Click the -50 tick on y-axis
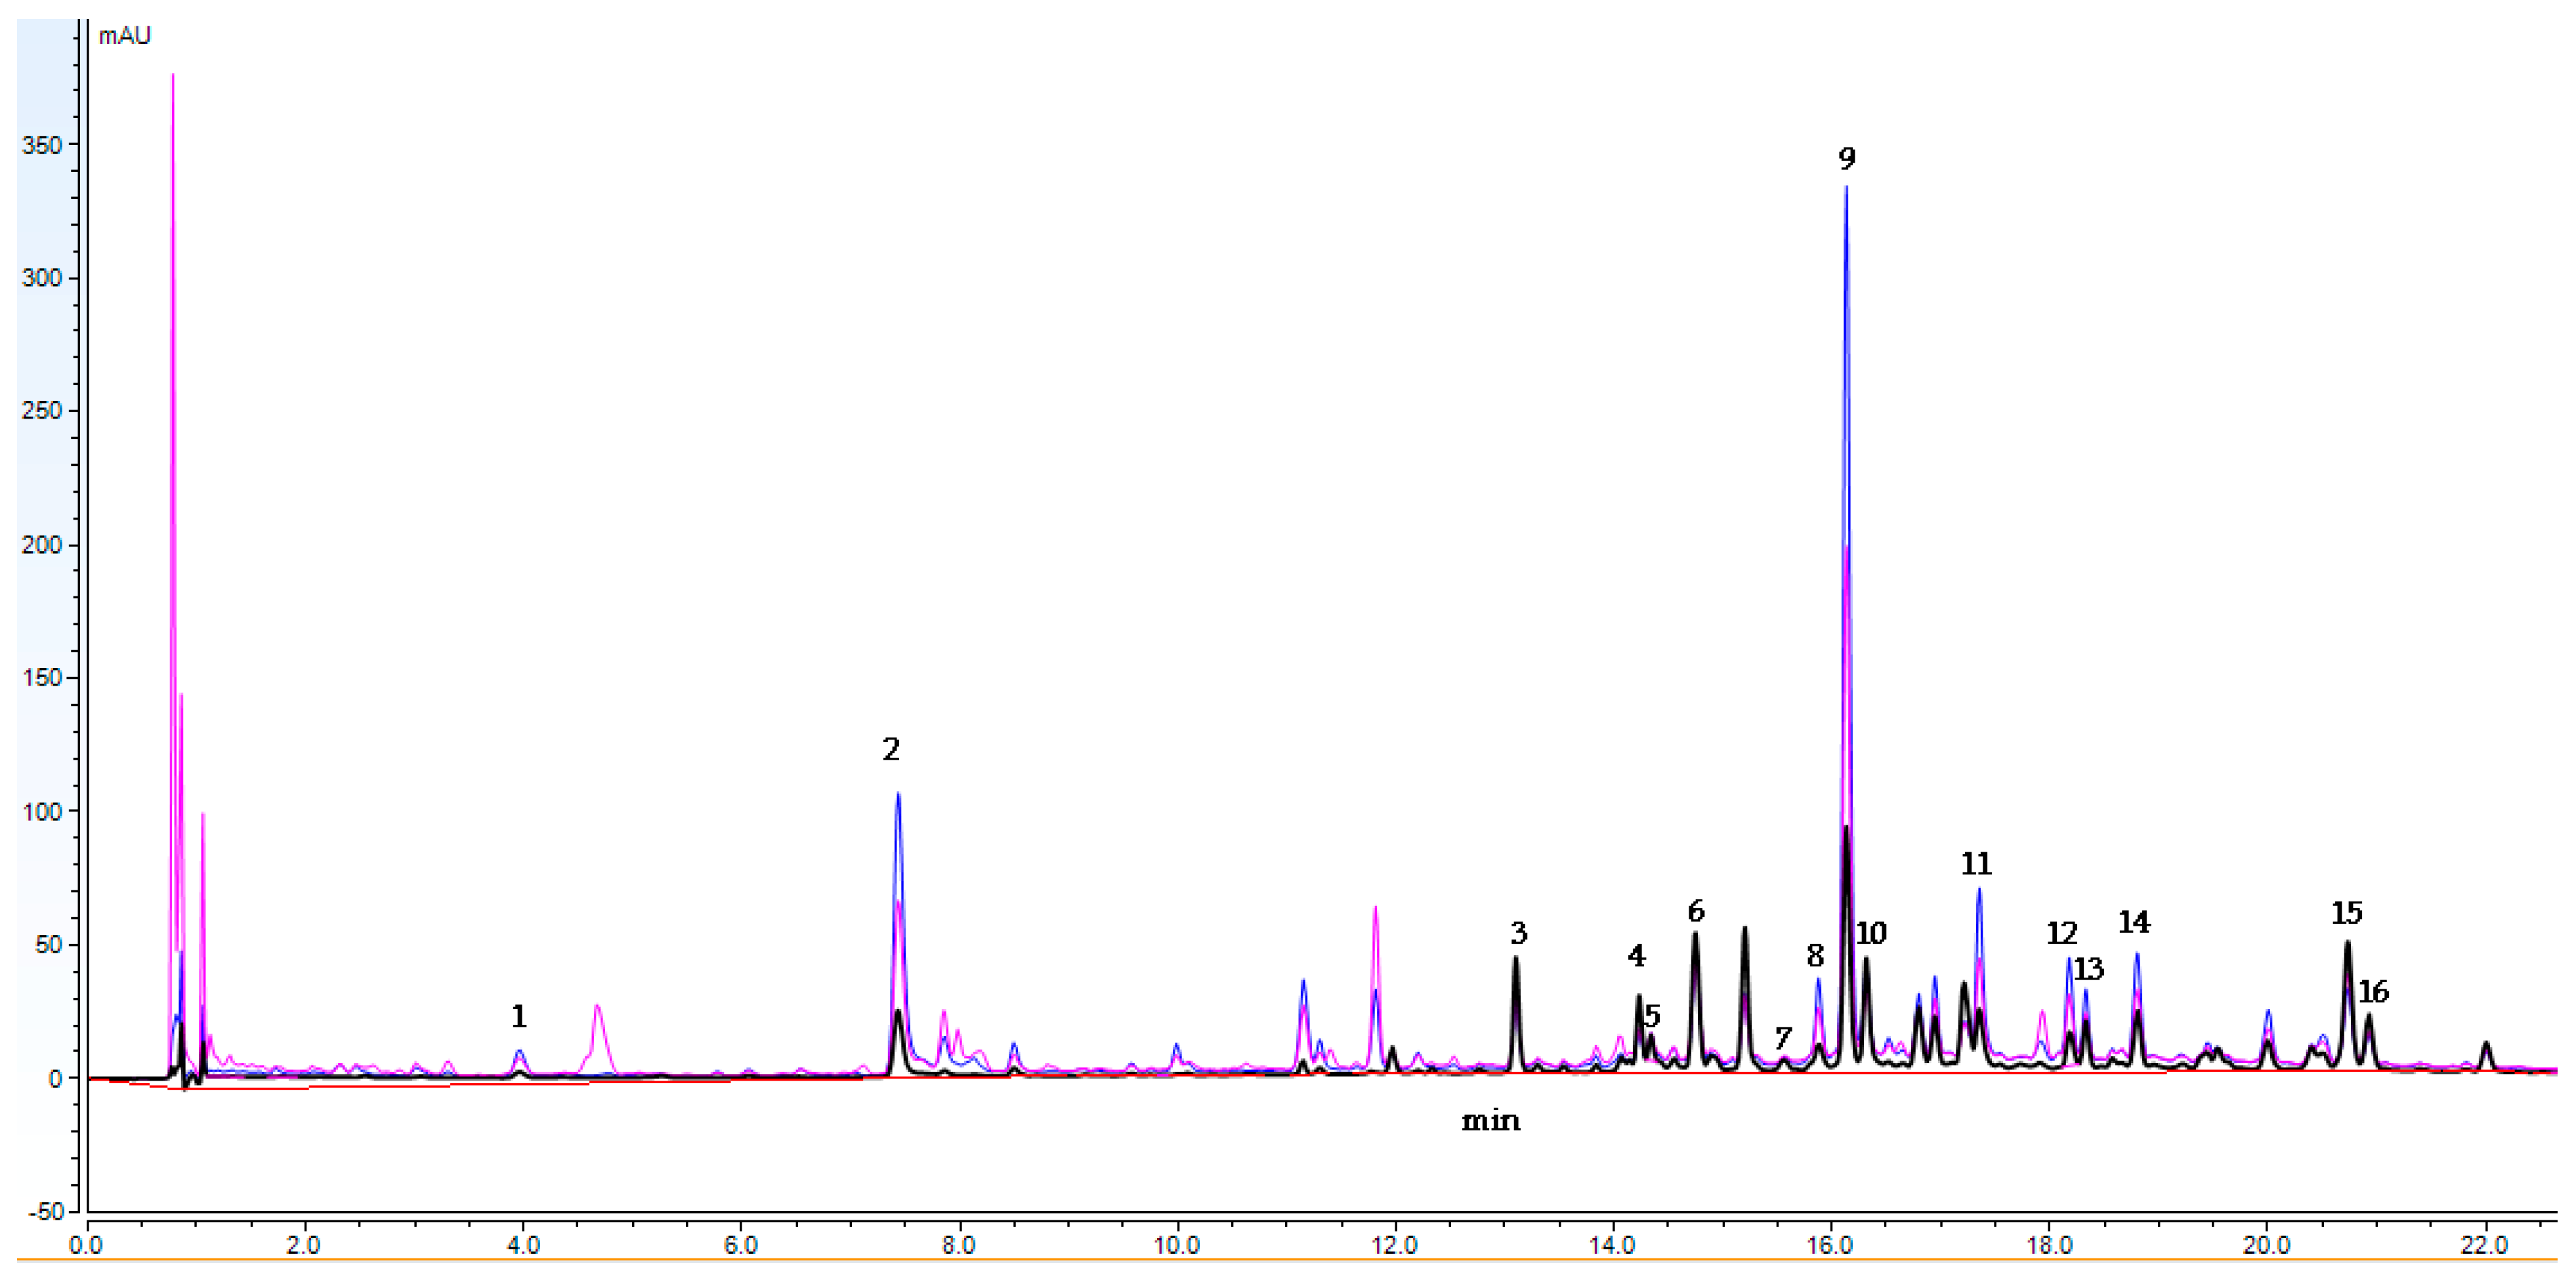This screenshot has height=1282, width=2576. pos(45,1212)
